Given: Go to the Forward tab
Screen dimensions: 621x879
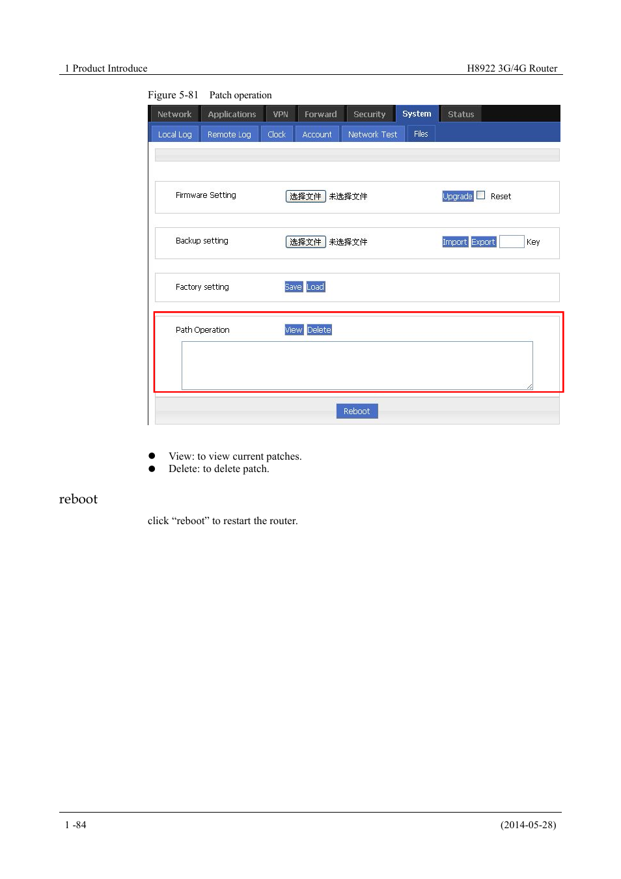Looking at the screenshot, I should pyautogui.click(x=321, y=114).
